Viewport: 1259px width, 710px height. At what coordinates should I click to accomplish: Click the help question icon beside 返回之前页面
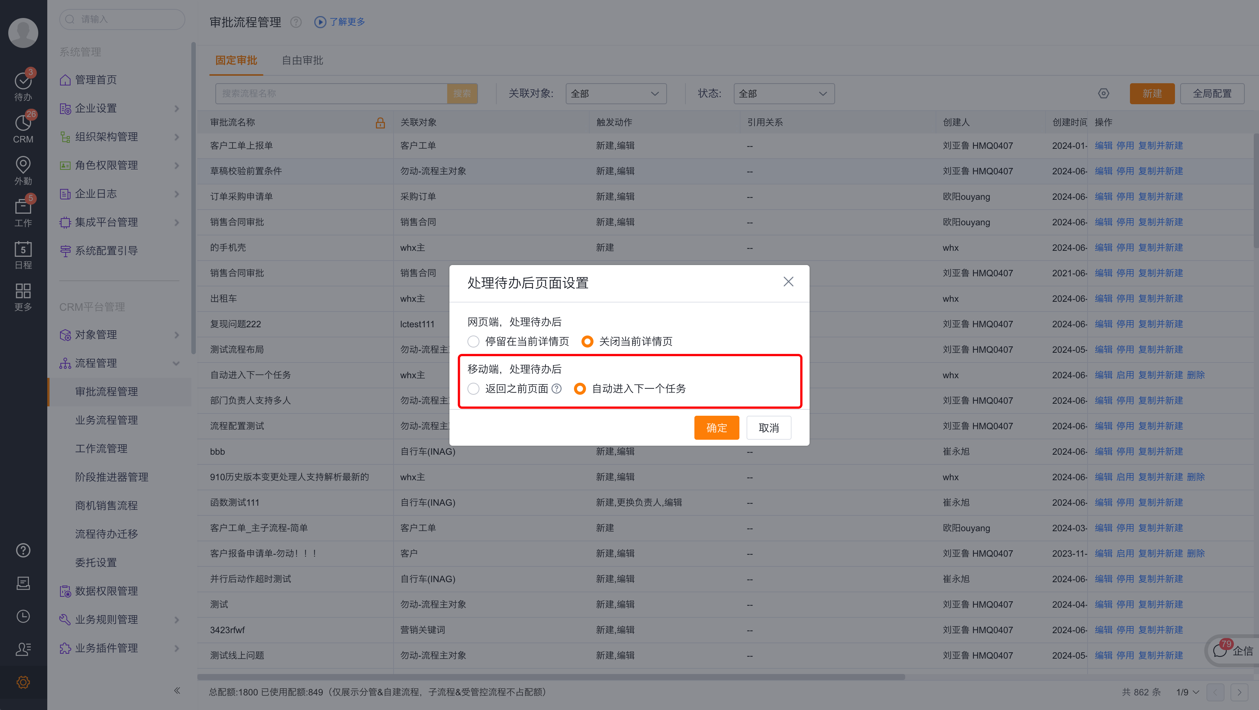tap(557, 389)
